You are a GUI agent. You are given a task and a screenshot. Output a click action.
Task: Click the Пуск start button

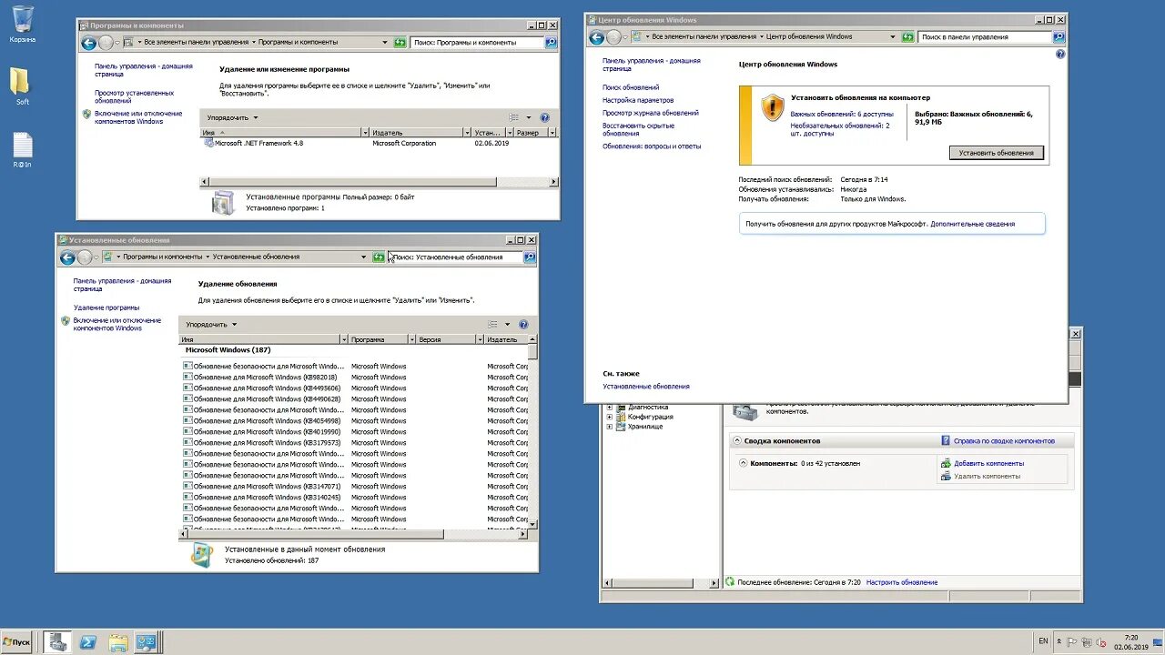point(17,641)
